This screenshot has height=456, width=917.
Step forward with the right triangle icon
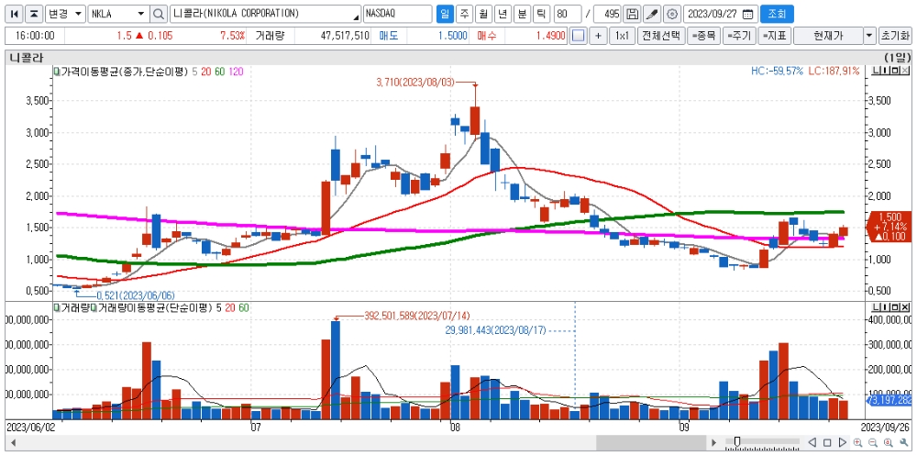843,442
